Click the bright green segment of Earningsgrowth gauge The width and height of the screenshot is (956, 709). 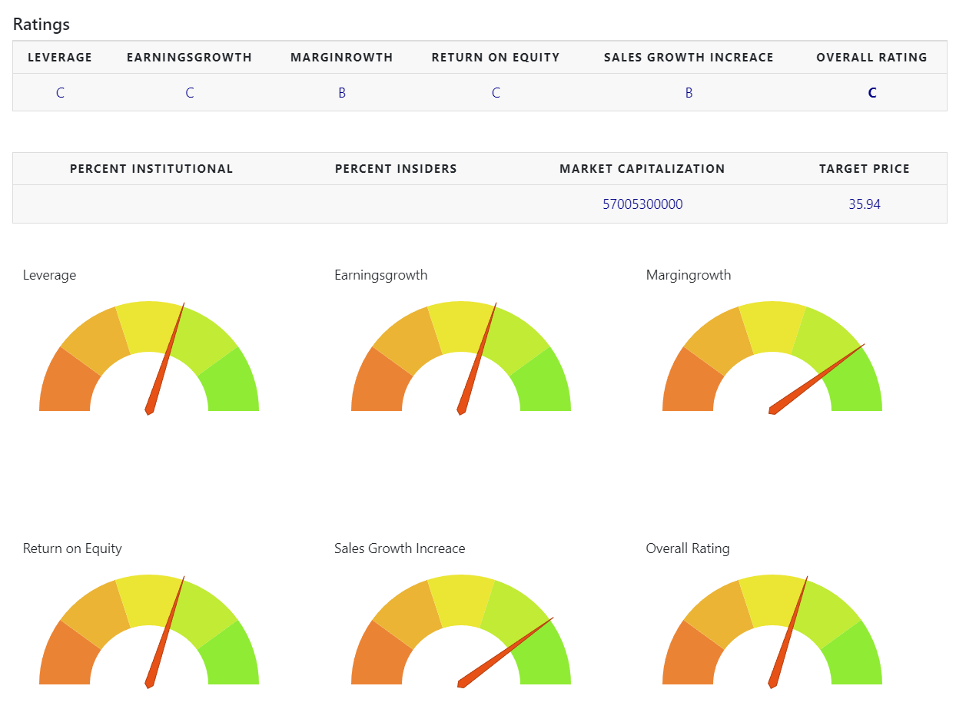pos(547,384)
